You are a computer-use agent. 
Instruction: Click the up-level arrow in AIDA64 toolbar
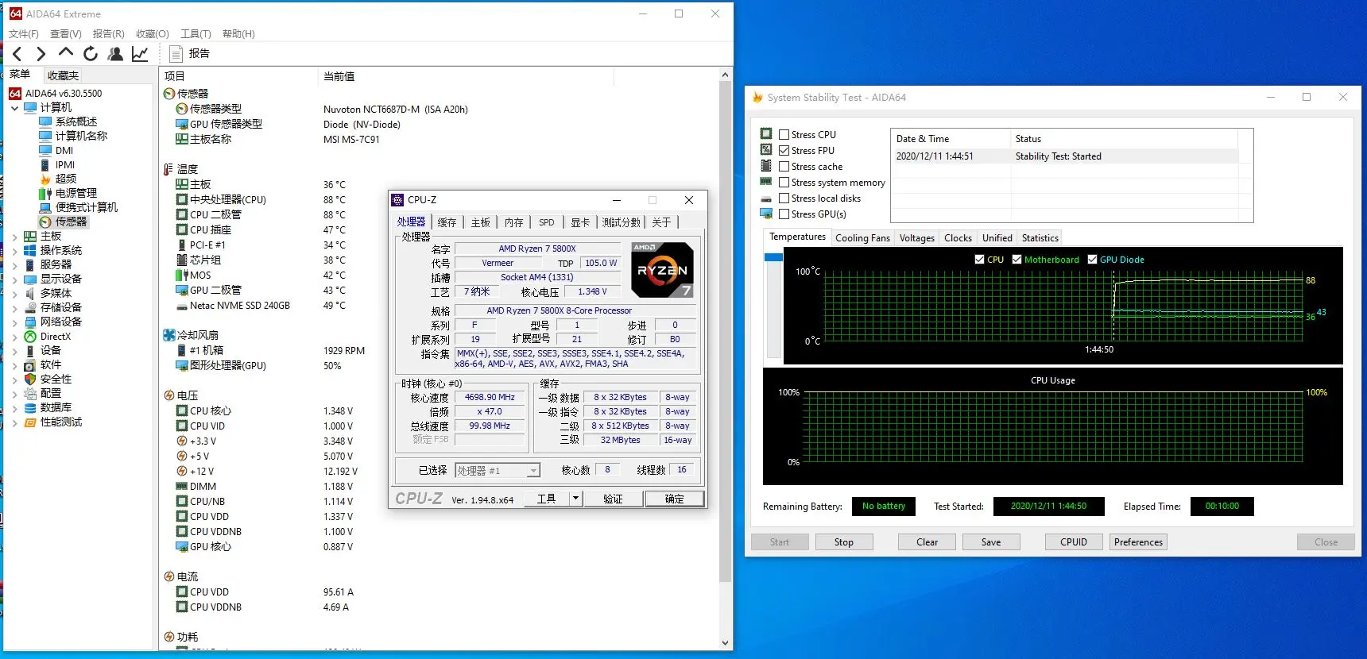[66, 53]
